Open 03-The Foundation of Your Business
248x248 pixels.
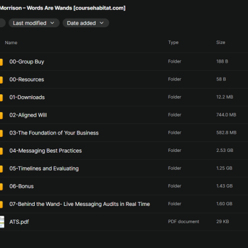coord(54,133)
